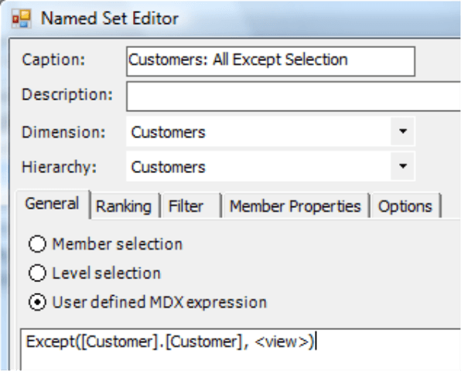
Task: Focus the Description input box
Action: pyautogui.click(x=293, y=97)
